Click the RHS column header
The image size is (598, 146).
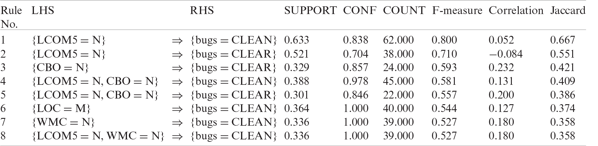202,11
